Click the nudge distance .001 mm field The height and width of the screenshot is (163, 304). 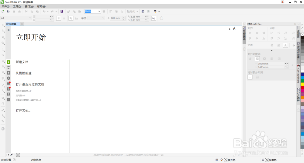click(x=116, y=18)
